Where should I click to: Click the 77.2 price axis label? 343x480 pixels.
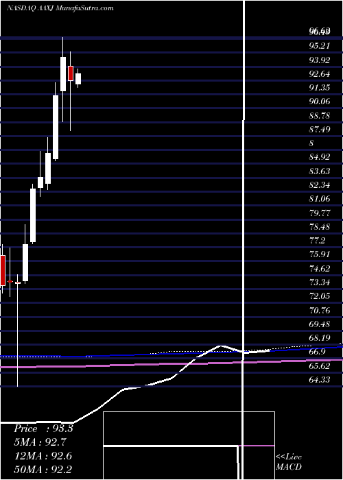(x=317, y=241)
